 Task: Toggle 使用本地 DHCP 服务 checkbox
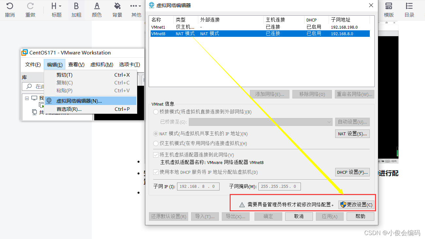tap(155, 172)
